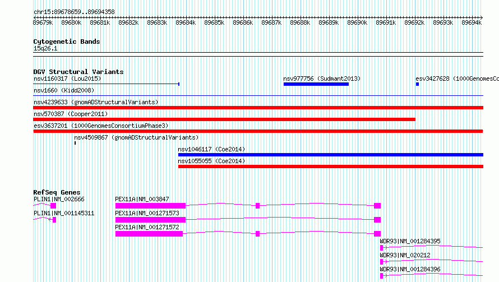Open variant nsv1160317 (Lou2015) label
Screen dimensions: 499x282
(x=67, y=78)
